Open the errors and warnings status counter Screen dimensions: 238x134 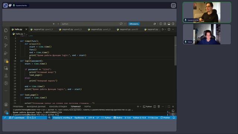(x=31, y=118)
